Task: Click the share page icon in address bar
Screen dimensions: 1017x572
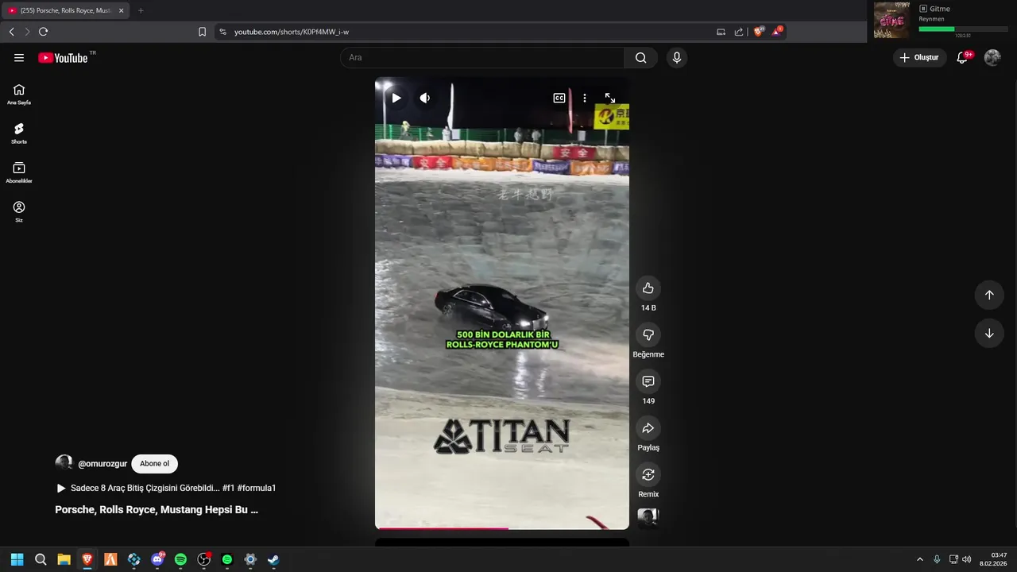Action: pos(739,32)
